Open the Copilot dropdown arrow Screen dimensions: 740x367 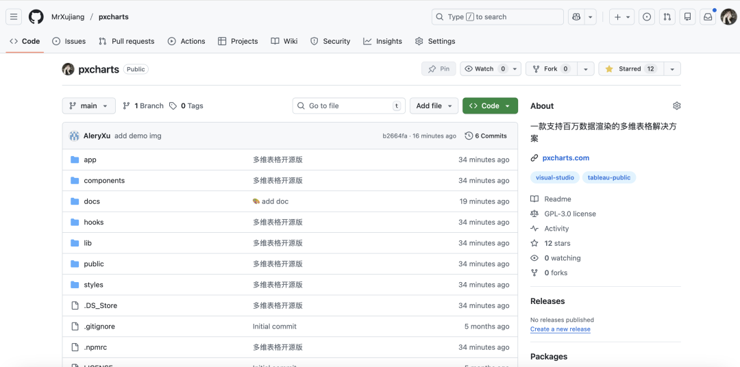591,17
